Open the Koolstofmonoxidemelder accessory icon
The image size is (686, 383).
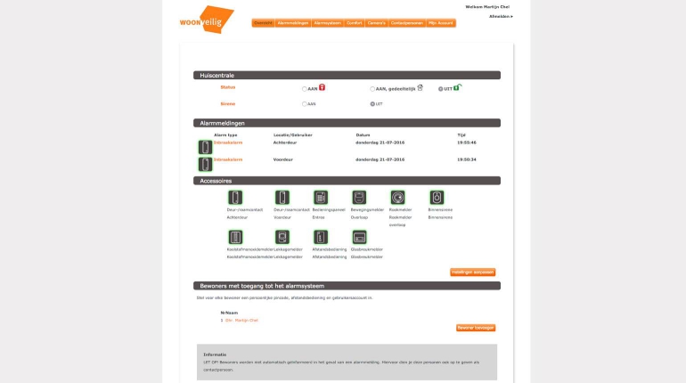(x=235, y=237)
